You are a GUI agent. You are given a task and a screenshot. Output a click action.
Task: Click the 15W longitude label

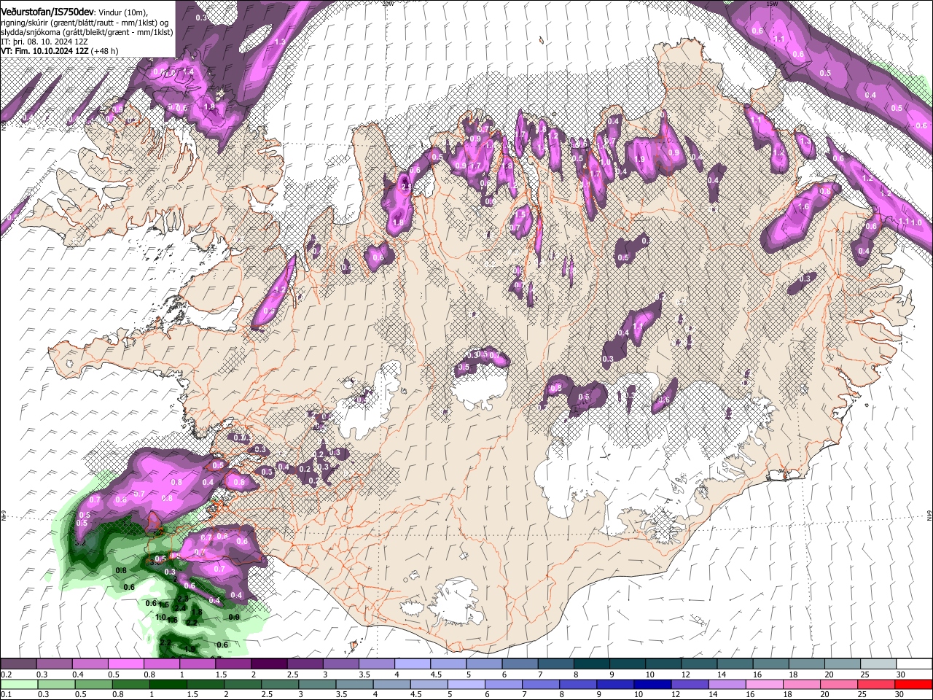(x=772, y=3)
